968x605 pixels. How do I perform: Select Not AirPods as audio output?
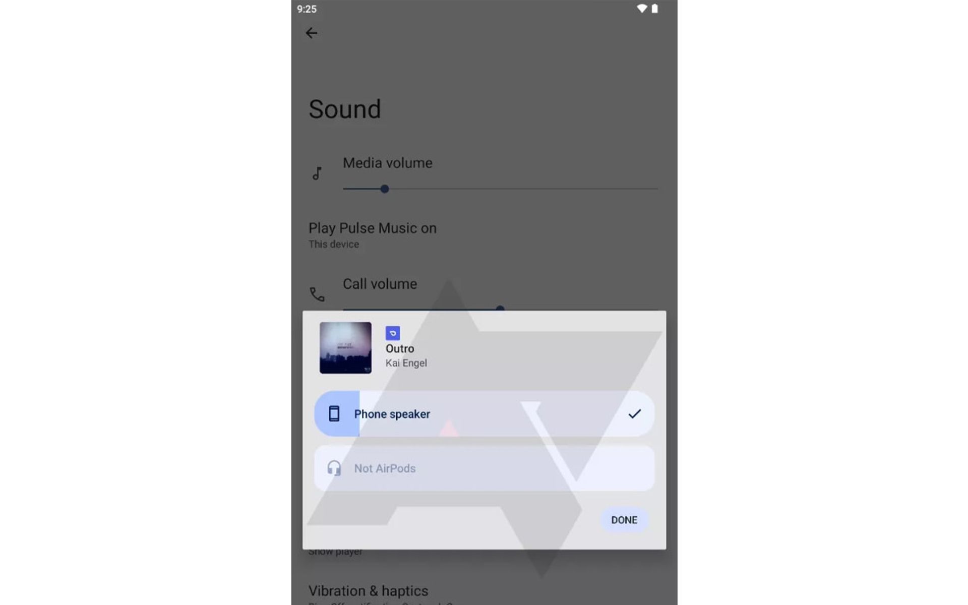click(x=483, y=468)
